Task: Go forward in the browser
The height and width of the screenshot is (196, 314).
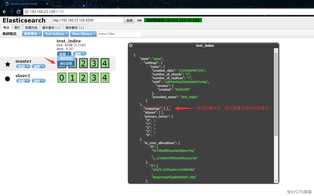Action: point(12,12)
